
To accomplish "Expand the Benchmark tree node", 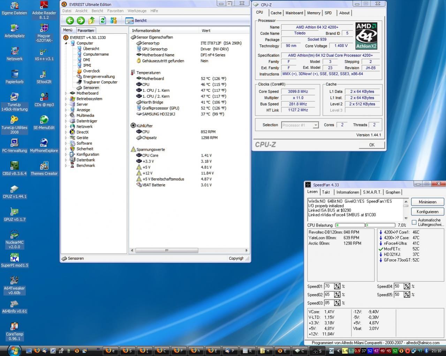I will click(x=66, y=166).
